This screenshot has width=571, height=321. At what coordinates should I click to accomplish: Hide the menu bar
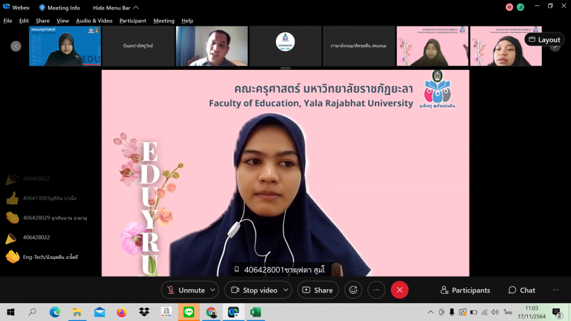pos(116,8)
